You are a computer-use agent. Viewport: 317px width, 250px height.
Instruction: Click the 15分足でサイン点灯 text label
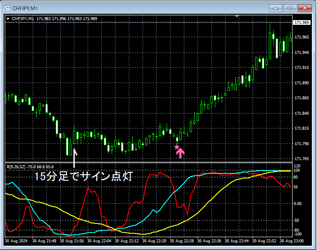click(x=84, y=176)
